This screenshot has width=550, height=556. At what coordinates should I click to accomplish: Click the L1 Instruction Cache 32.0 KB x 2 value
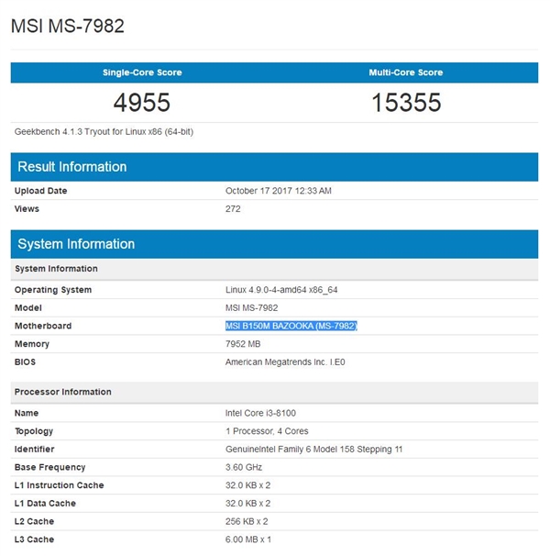pos(247,485)
